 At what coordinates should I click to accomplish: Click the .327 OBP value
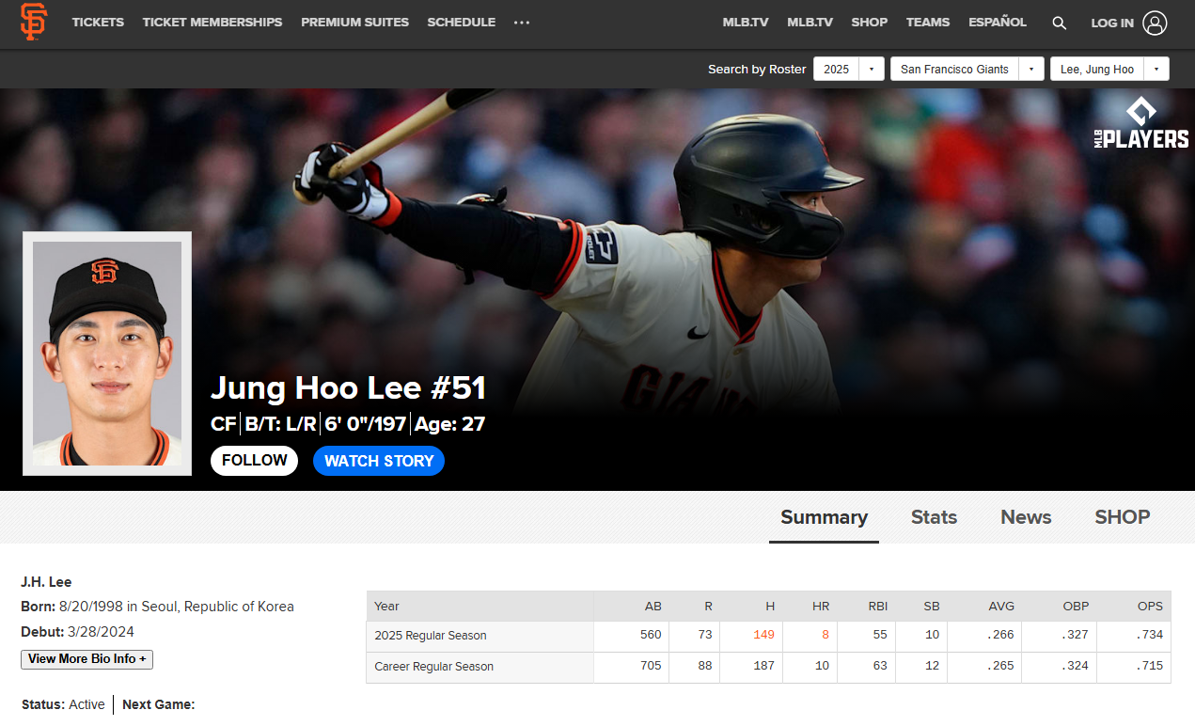click(x=1074, y=635)
